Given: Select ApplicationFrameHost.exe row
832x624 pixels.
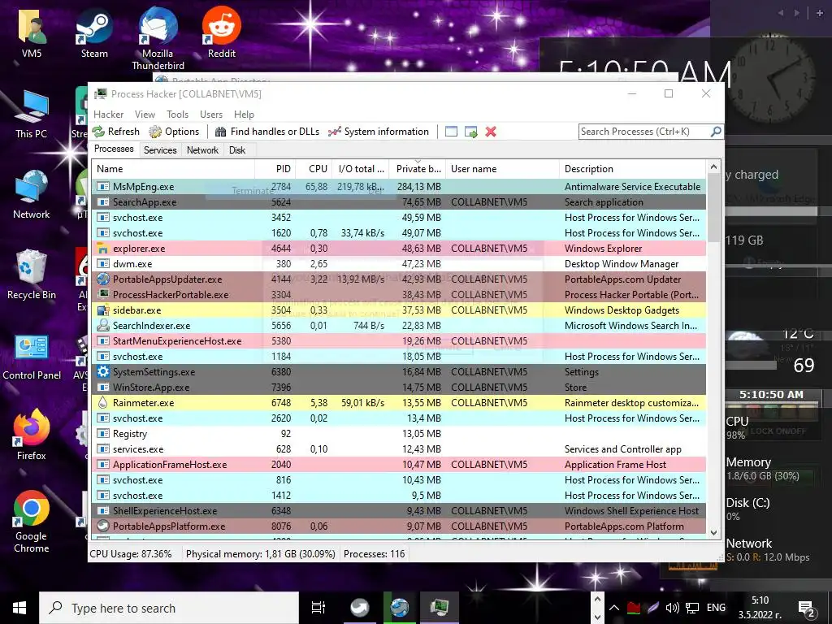Looking at the screenshot, I should (399, 464).
